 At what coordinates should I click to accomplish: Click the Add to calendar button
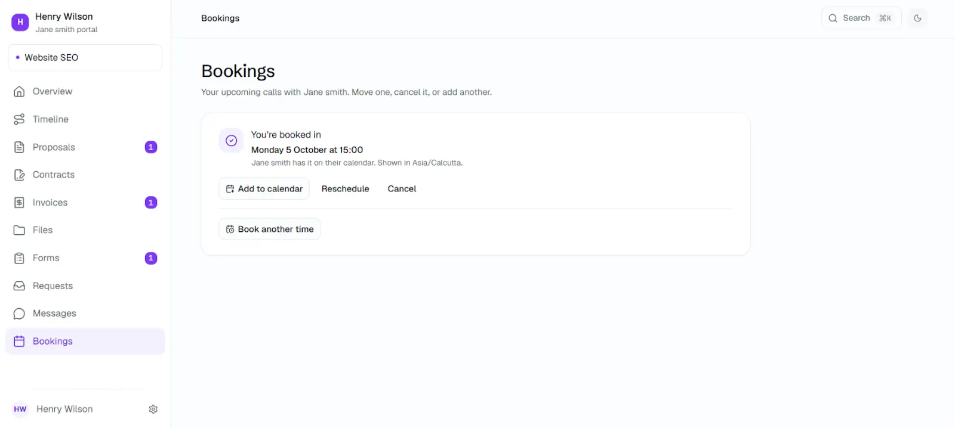point(264,188)
